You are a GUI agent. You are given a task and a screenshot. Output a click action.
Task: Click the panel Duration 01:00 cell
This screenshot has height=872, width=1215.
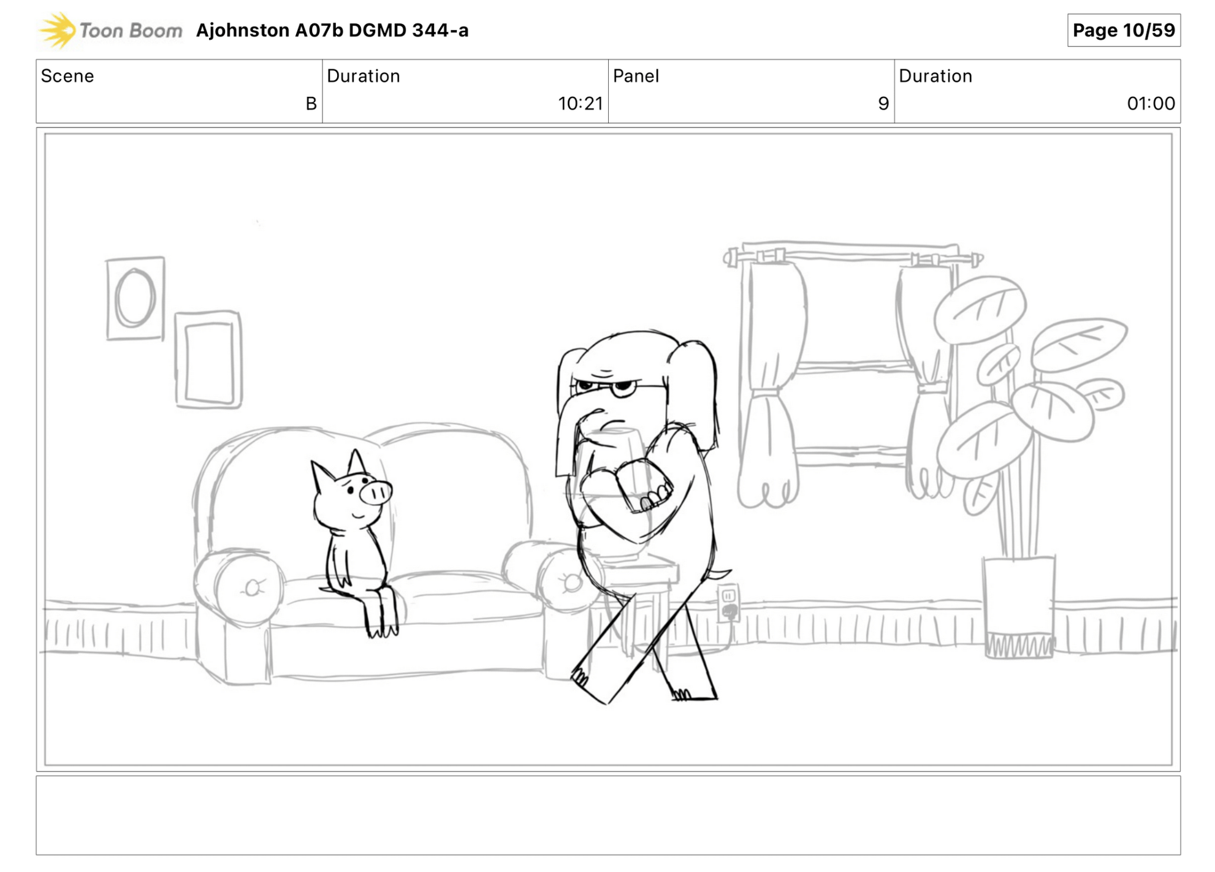(x=1037, y=91)
